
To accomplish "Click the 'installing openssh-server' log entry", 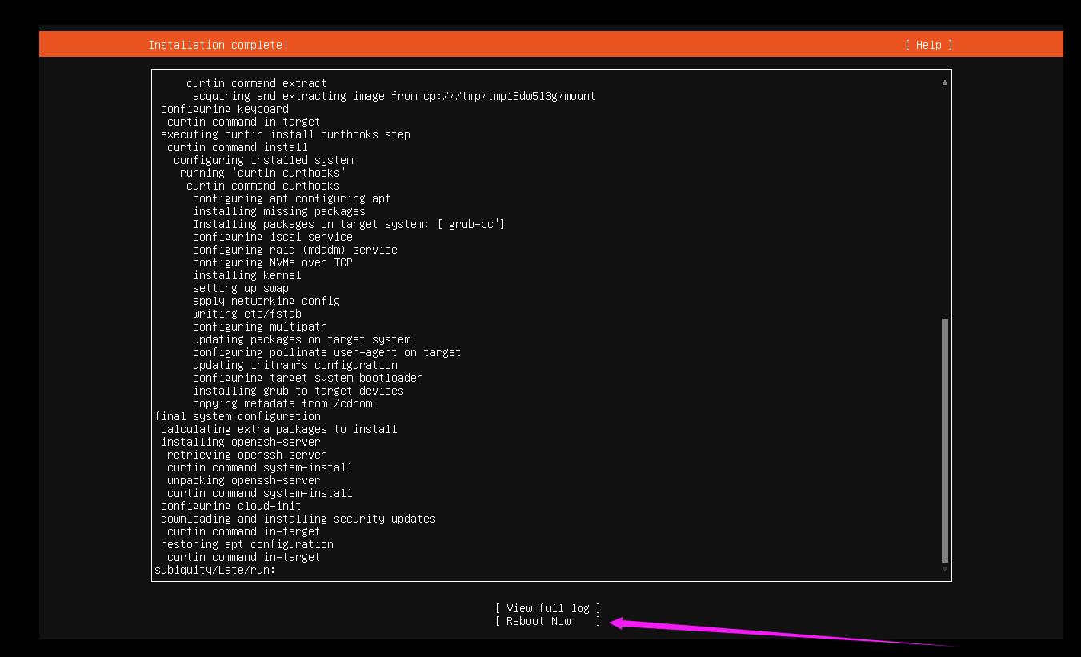I will point(240,442).
